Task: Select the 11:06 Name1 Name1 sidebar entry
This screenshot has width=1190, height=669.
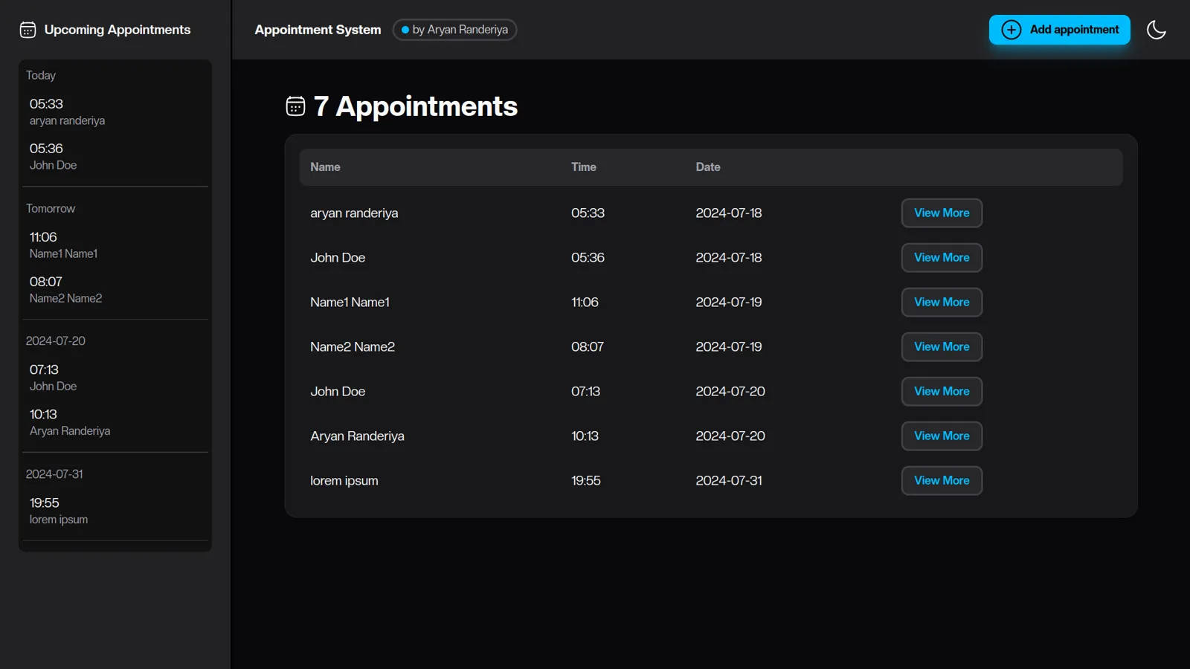Action: tap(115, 245)
